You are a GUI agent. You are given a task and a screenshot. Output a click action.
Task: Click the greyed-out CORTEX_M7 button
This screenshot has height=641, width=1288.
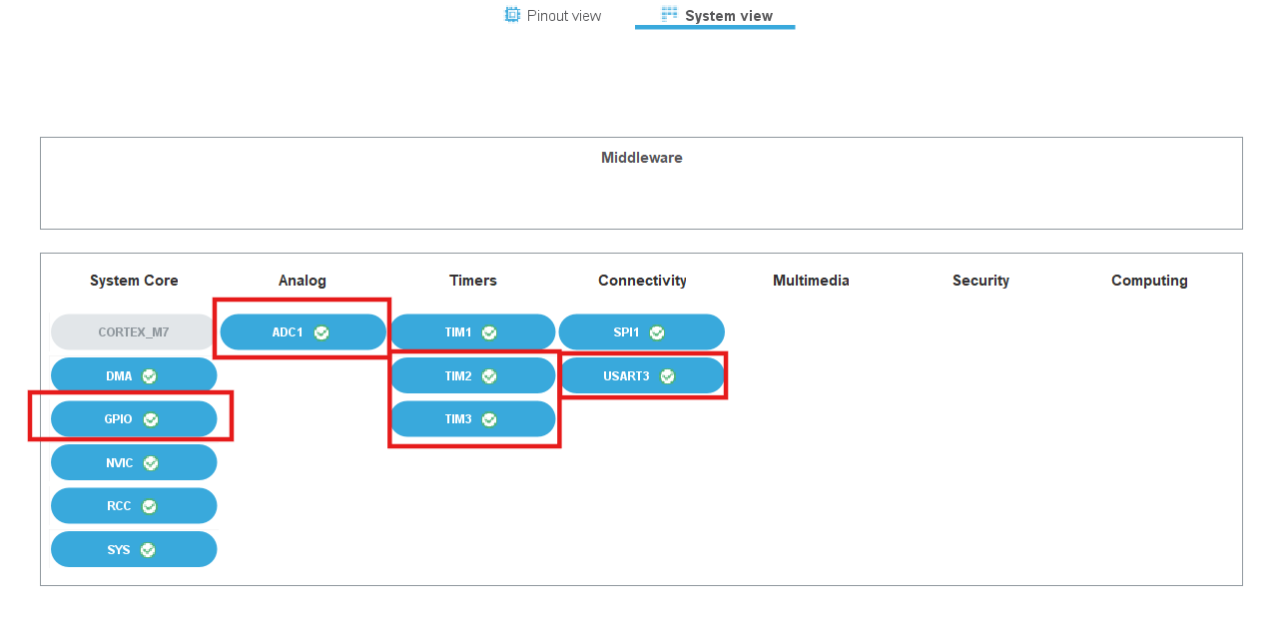pyautogui.click(x=133, y=332)
